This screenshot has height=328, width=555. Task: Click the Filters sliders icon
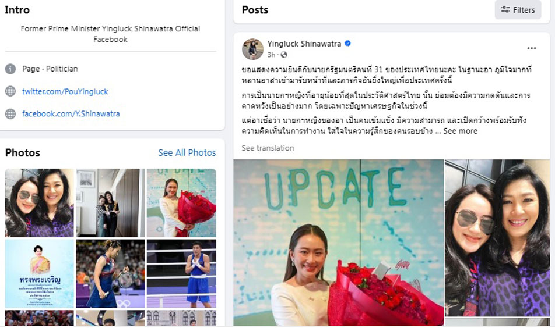pyautogui.click(x=505, y=10)
